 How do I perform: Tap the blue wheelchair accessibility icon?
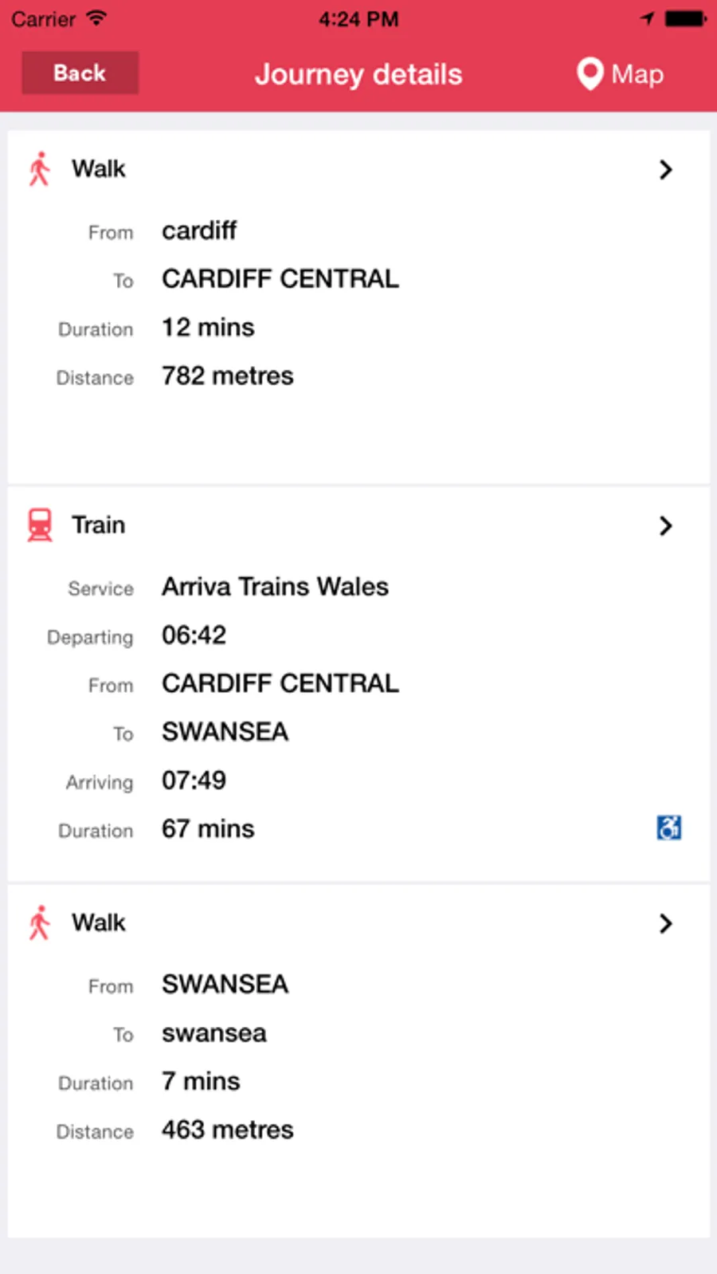tap(668, 828)
